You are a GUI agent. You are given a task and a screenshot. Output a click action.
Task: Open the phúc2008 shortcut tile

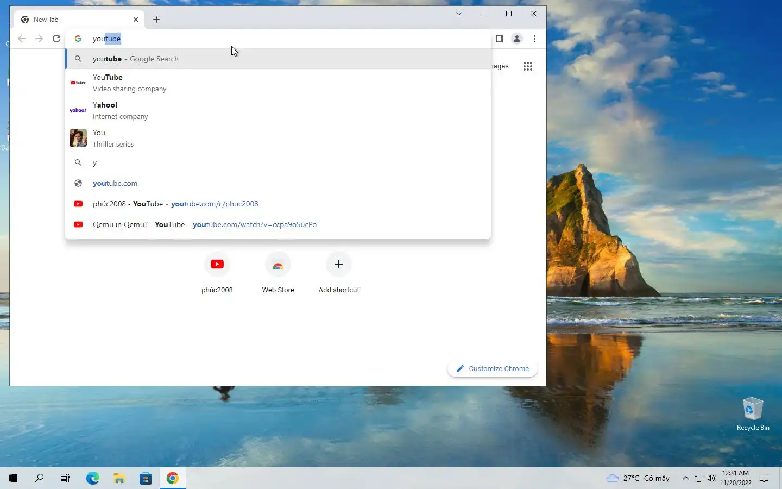[217, 273]
